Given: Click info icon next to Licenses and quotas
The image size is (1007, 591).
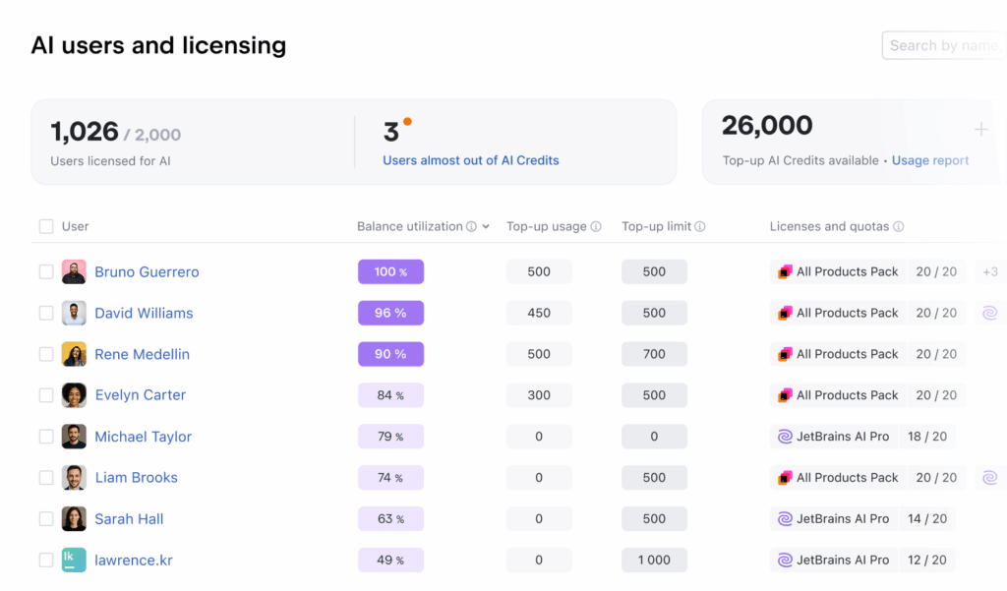Looking at the screenshot, I should [x=898, y=226].
